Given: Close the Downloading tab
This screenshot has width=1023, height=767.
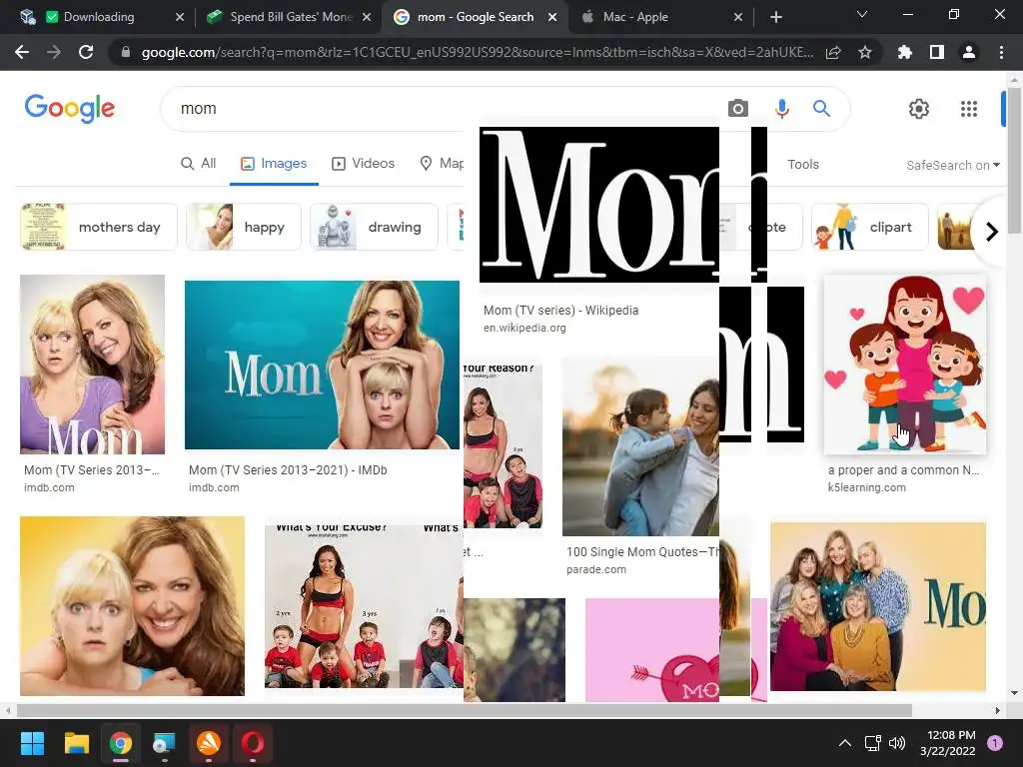Looking at the screenshot, I should 180,17.
